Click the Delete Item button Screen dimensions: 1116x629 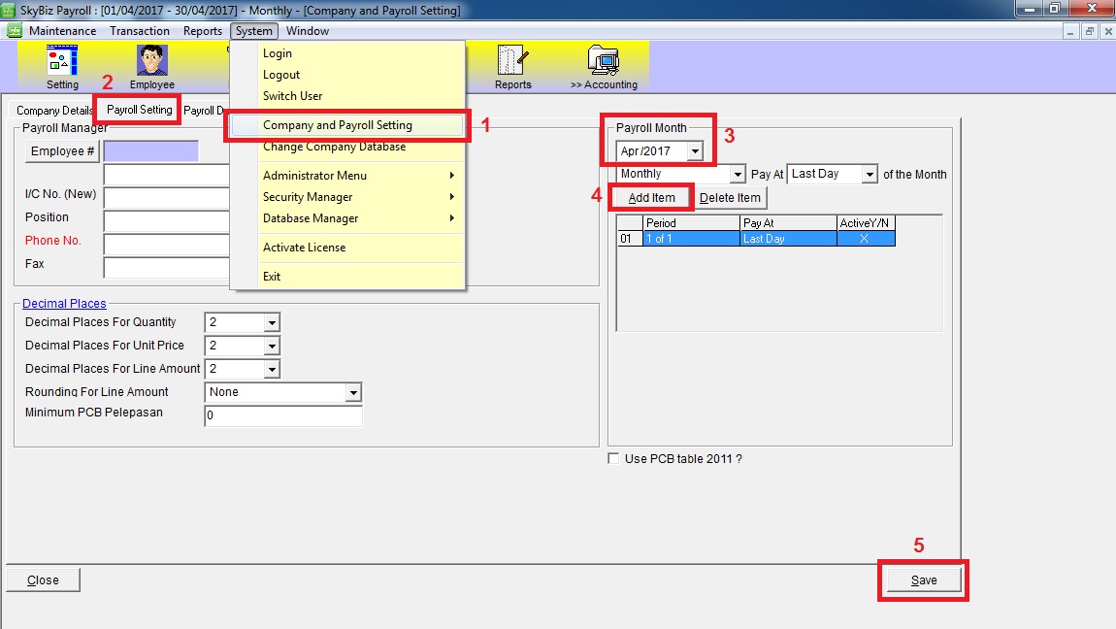pyautogui.click(x=730, y=198)
